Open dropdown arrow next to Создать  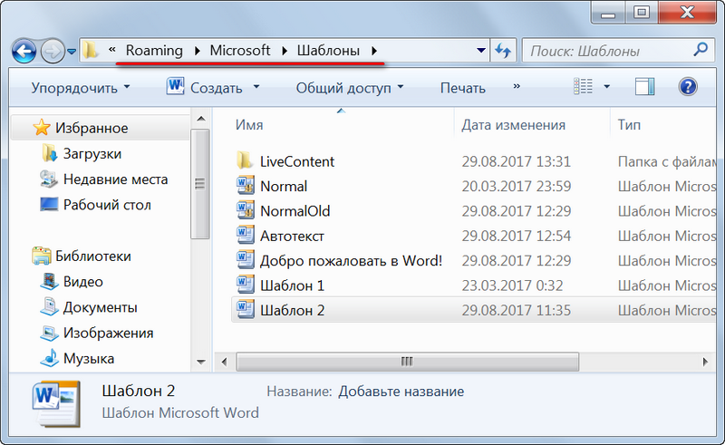[256, 86]
